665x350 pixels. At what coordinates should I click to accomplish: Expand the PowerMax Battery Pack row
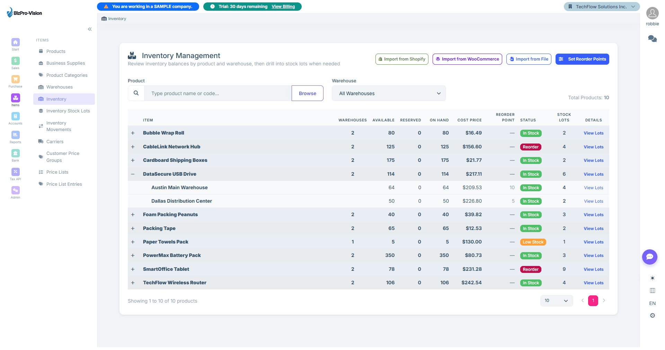tap(133, 256)
